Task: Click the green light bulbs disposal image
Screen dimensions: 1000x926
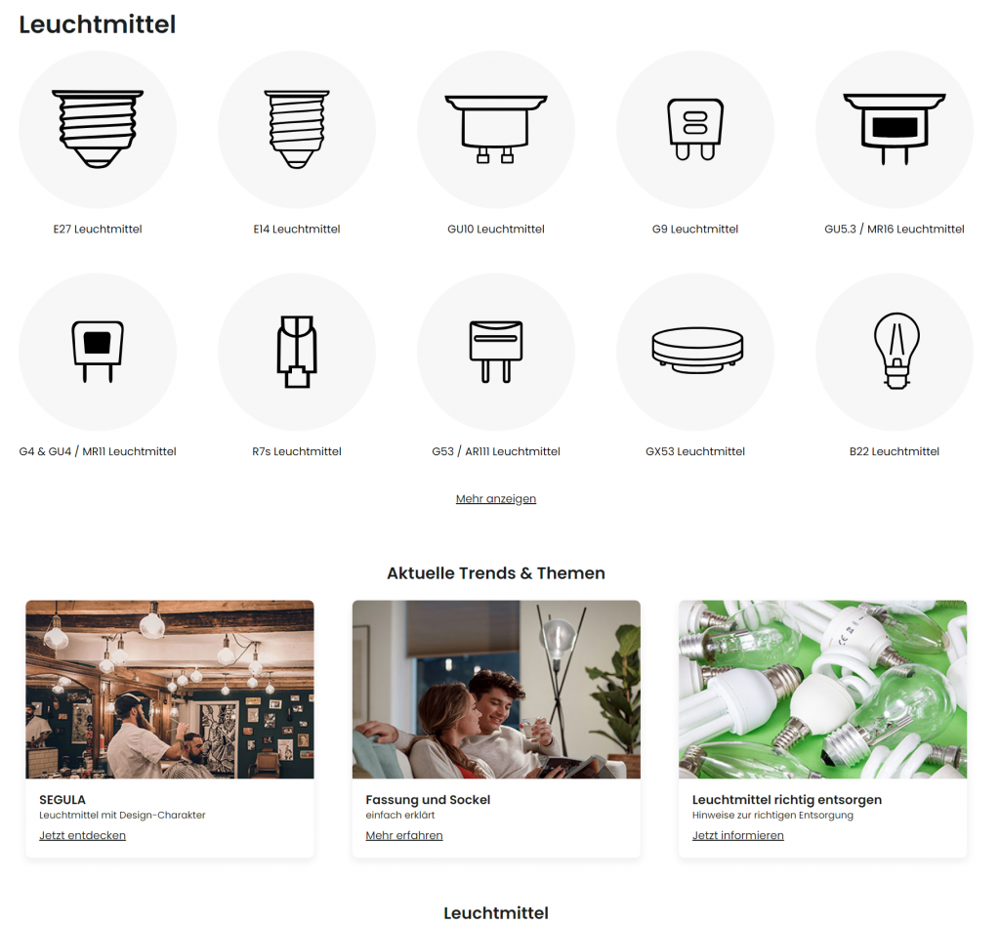Action: point(822,690)
